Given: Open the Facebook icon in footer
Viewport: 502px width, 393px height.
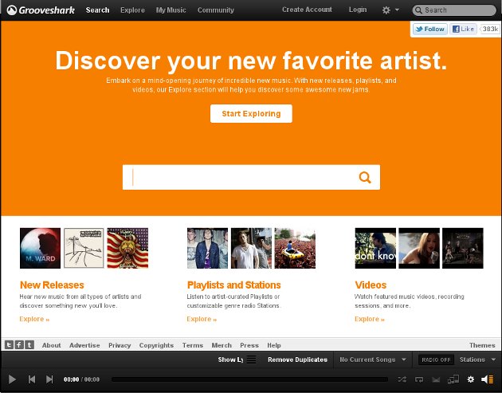Looking at the screenshot, I should 19,344.
